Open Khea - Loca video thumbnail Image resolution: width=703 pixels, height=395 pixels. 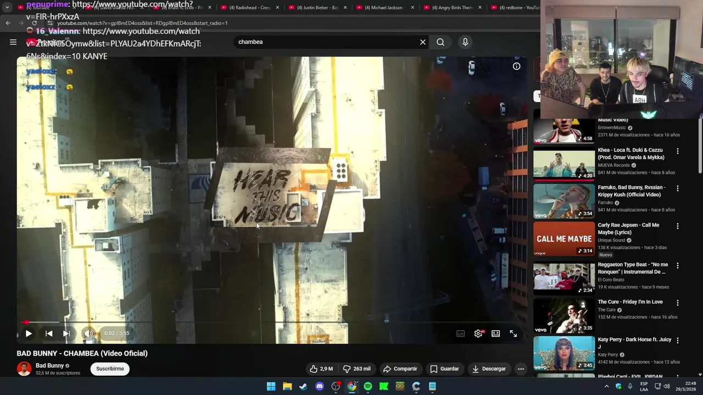564,164
